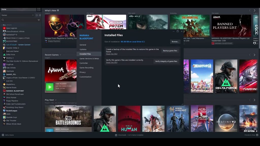Click the Delta Force game icon in sidebar
This screenshot has width=260, height=146.
click(4, 54)
